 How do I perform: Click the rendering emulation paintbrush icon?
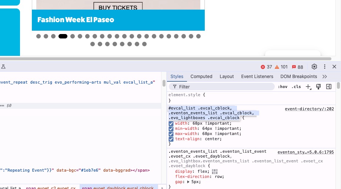[318, 87]
